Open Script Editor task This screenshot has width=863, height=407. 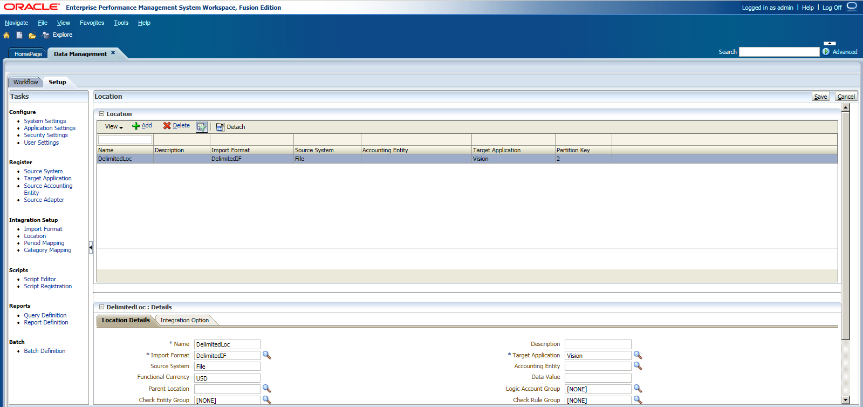[x=40, y=279]
